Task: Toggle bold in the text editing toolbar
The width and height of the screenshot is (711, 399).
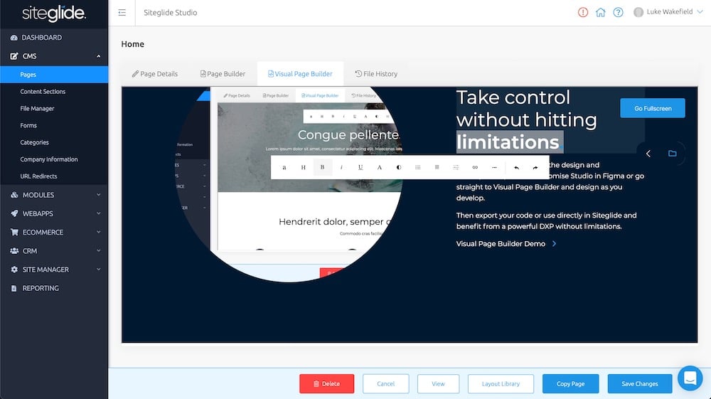Action: pos(322,167)
